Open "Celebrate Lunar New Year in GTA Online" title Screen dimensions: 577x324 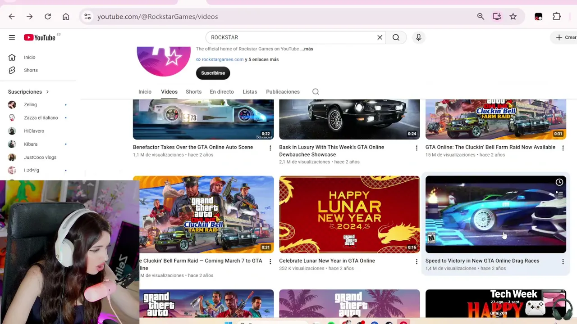point(327,261)
